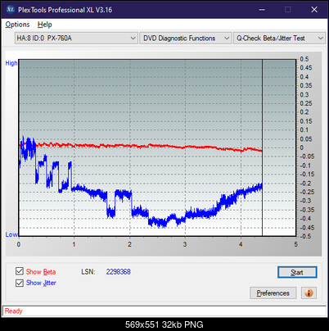
Task: Click the Ready status bar text
Action: pos(14,311)
